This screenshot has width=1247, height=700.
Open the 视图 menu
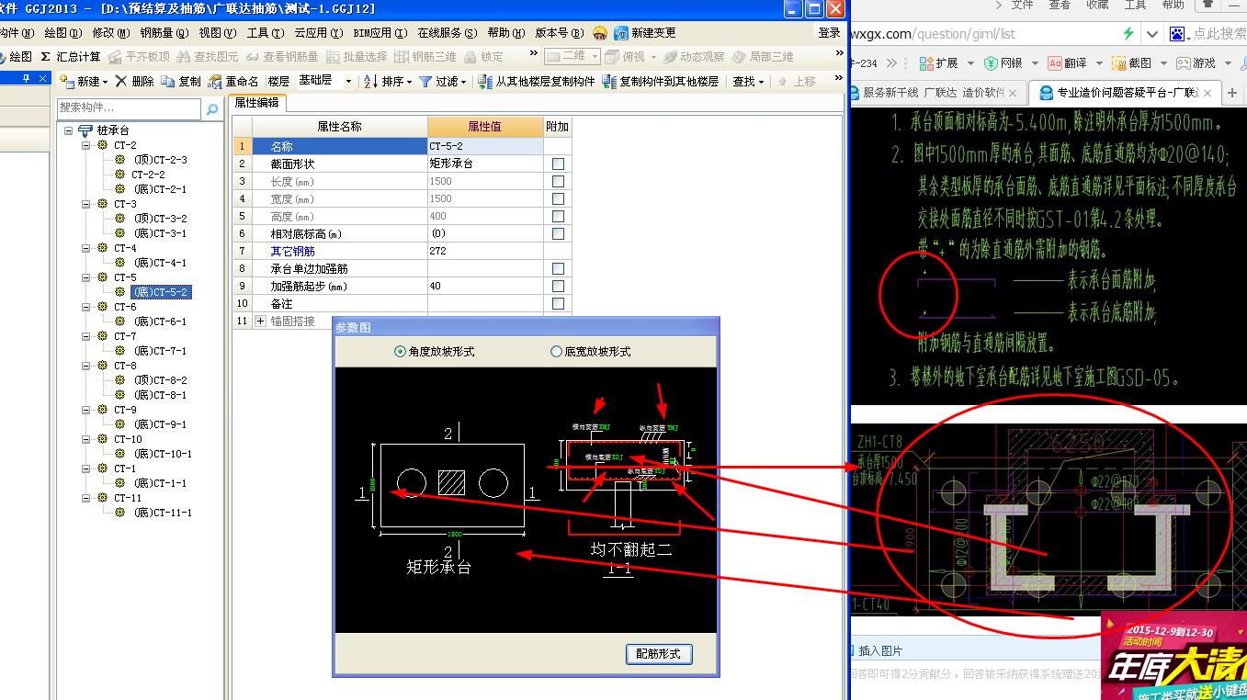[x=216, y=33]
